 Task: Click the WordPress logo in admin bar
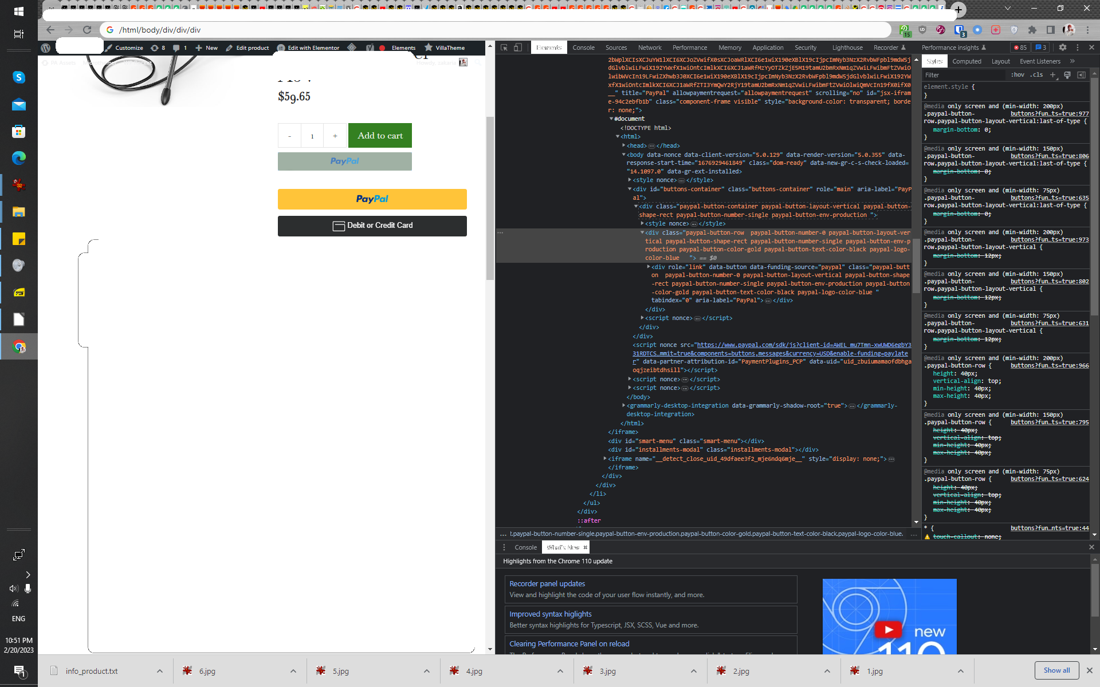click(46, 48)
